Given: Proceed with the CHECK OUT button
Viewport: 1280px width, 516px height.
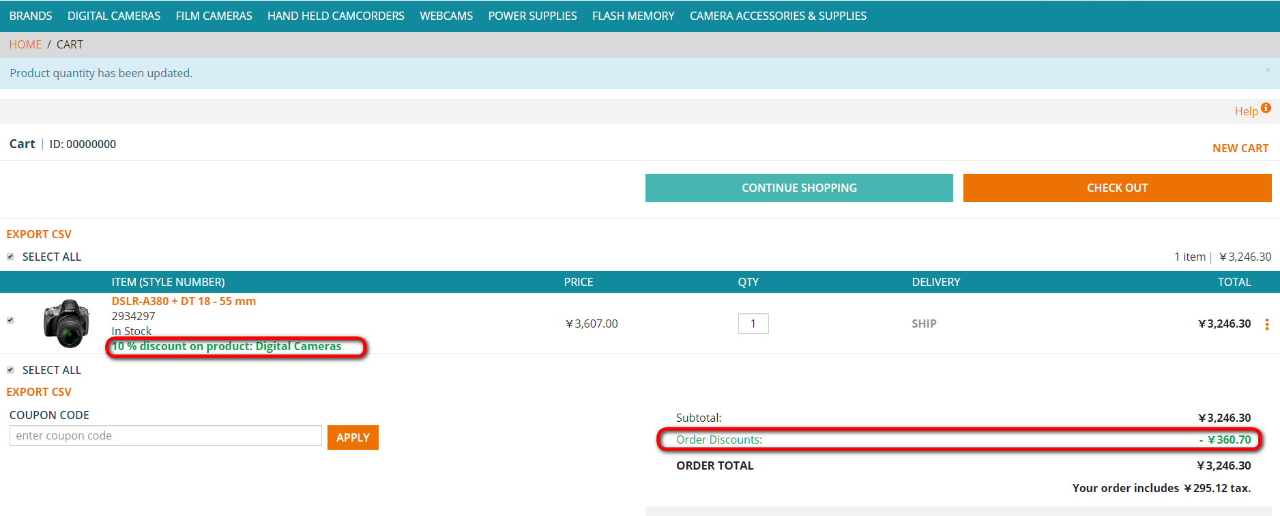Looking at the screenshot, I should [1117, 188].
